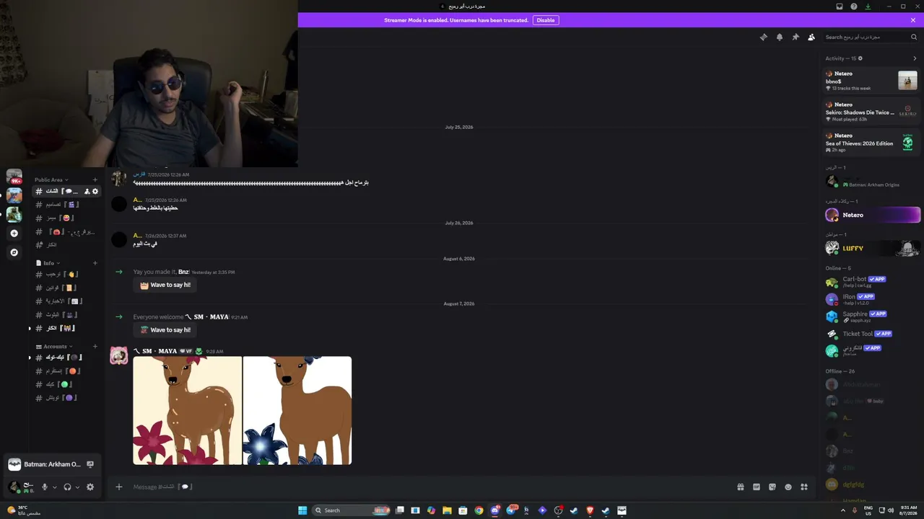Open User Settings gear icon
Image resolution: width=924 pixels, height=519 pixels.
(90, 487)
